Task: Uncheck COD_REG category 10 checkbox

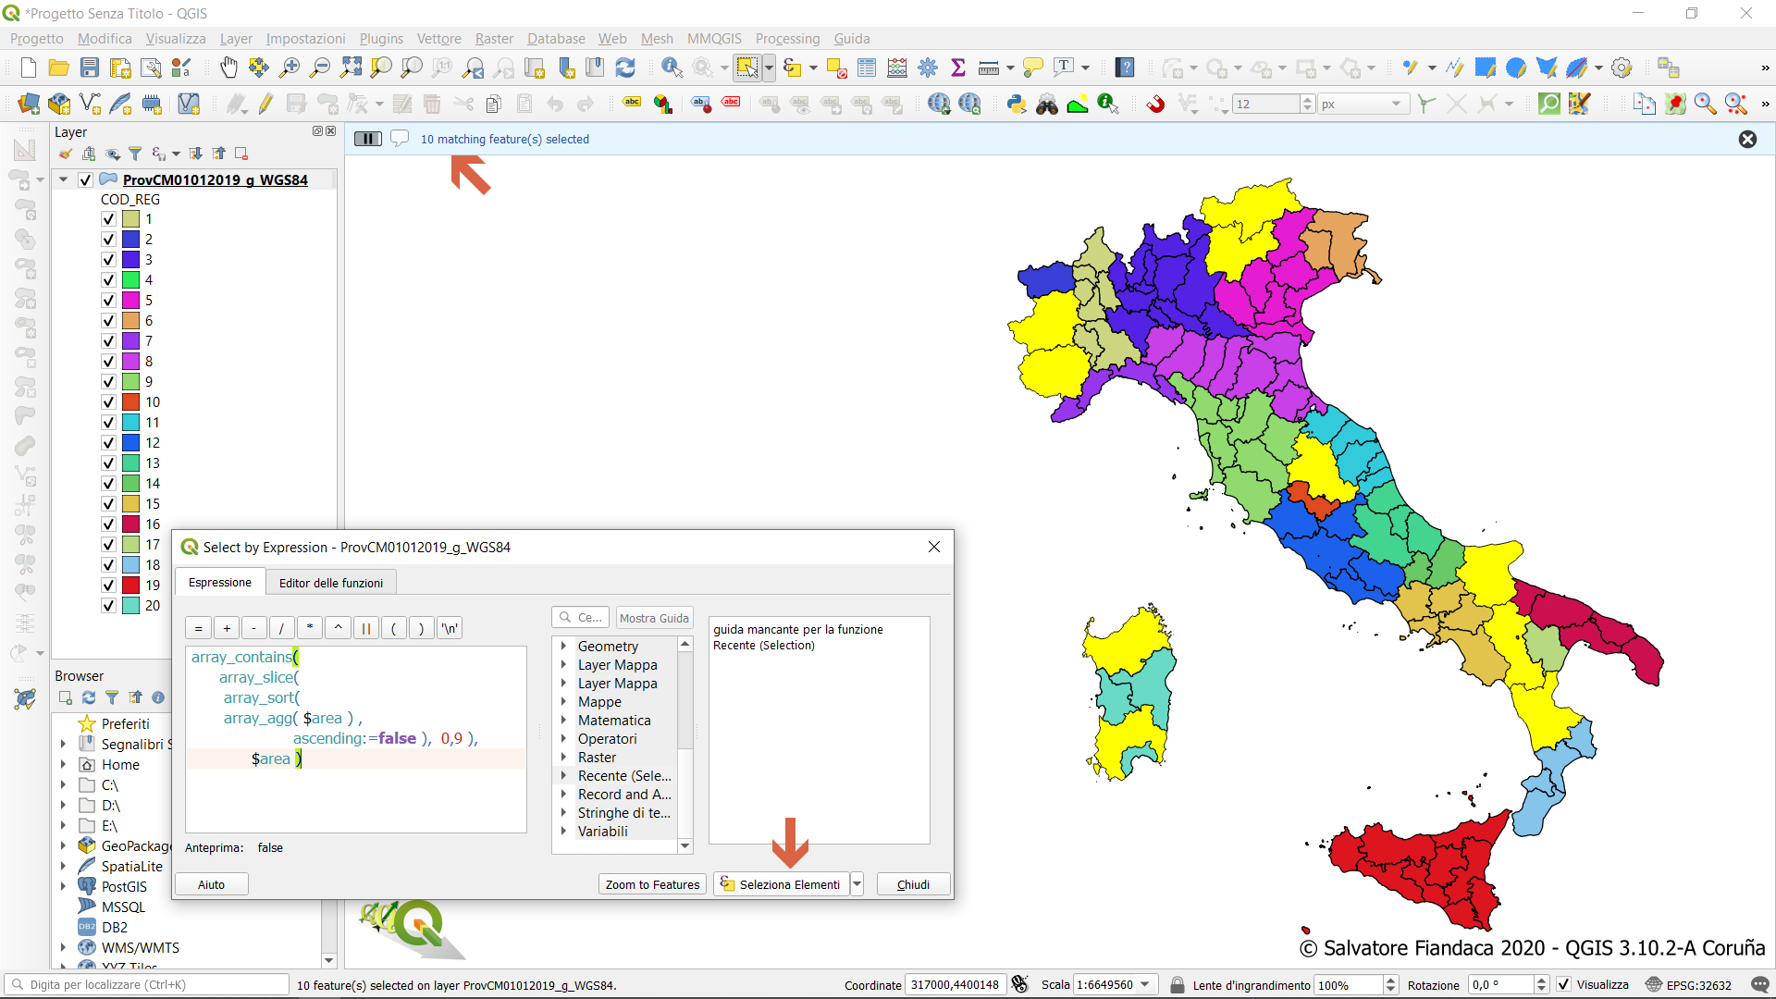Action: [108, 402]
